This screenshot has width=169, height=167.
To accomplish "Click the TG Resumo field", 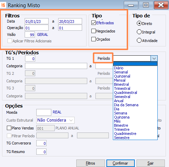I will tap(41, 152).
